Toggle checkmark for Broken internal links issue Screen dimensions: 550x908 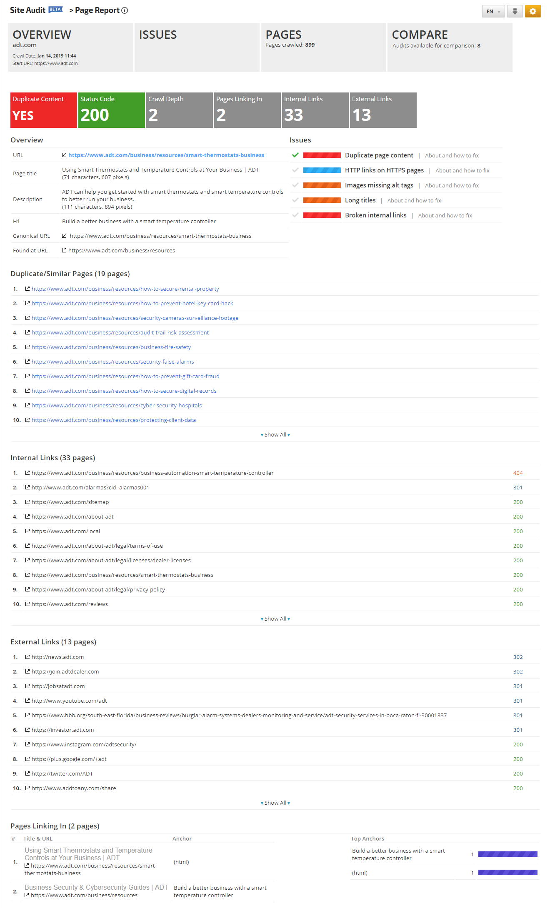(295, 215)
